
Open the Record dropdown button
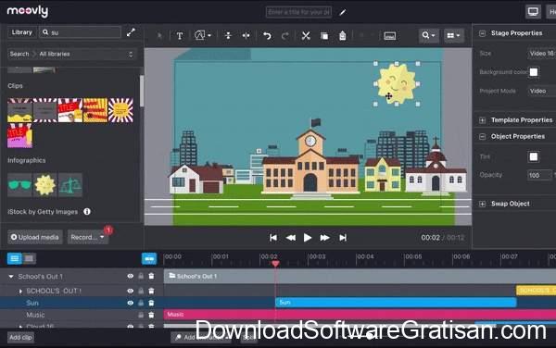point(88,237)
